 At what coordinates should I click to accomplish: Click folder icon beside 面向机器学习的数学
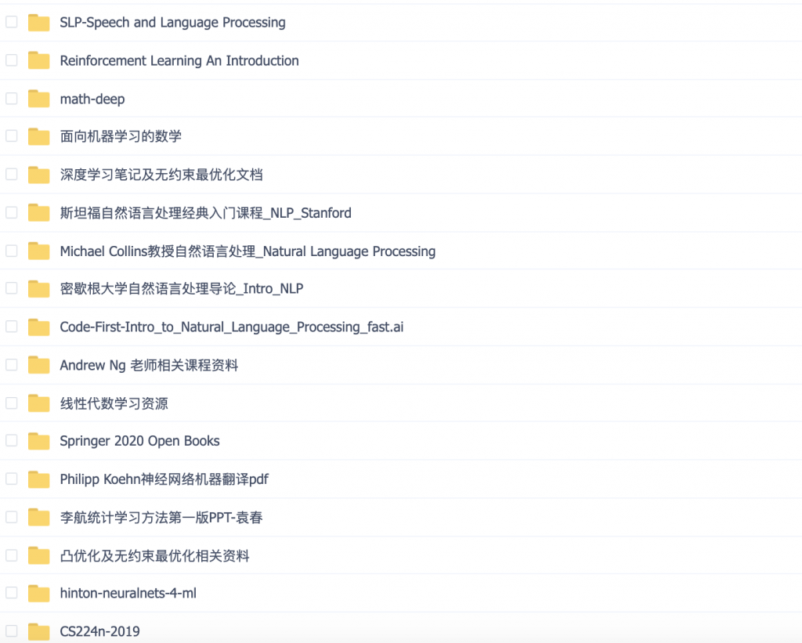tap(38, 136)
